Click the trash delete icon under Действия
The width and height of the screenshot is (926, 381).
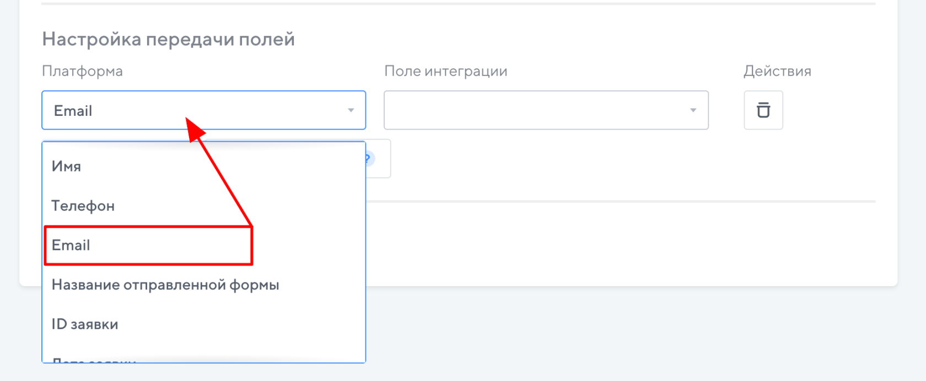coord(763,110)
